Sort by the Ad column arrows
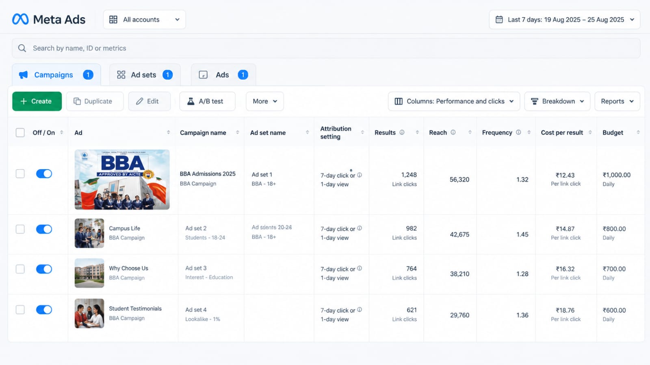Screen dimensions: 650x365 tap(168, 132)
